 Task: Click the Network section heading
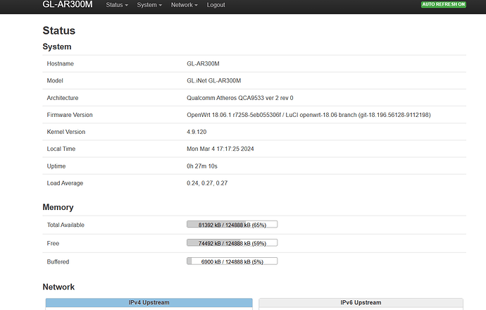click(58, 287)
